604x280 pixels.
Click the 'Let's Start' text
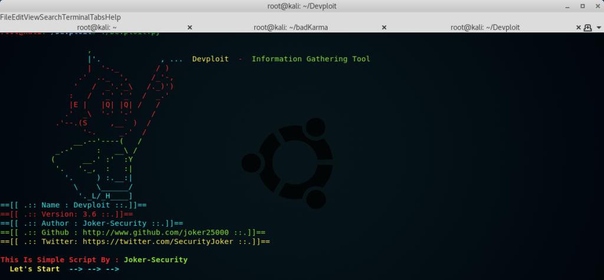click(x=35, y=269)
